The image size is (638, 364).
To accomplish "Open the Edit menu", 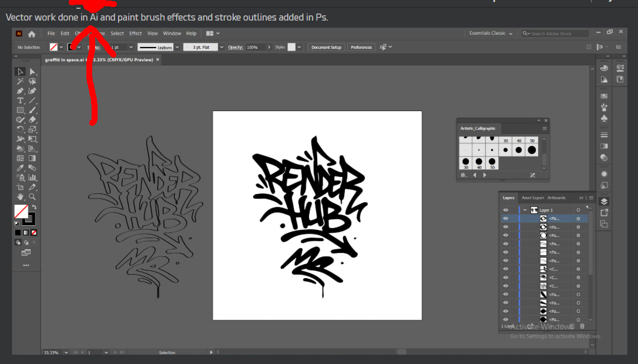I will (65, 34).
